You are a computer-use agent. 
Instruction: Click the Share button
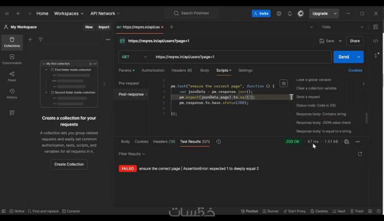pos(355,41)
